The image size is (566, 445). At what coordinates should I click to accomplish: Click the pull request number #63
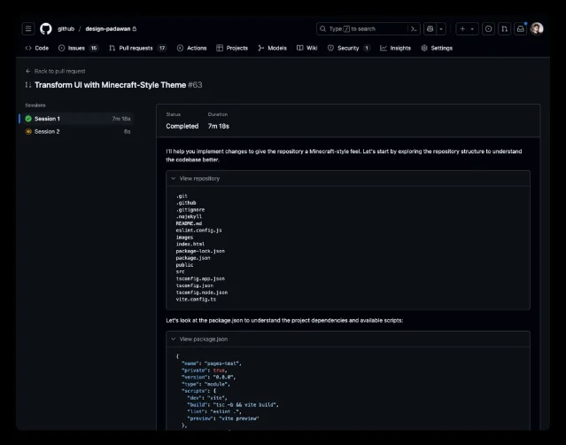click(x=195, y=85)
